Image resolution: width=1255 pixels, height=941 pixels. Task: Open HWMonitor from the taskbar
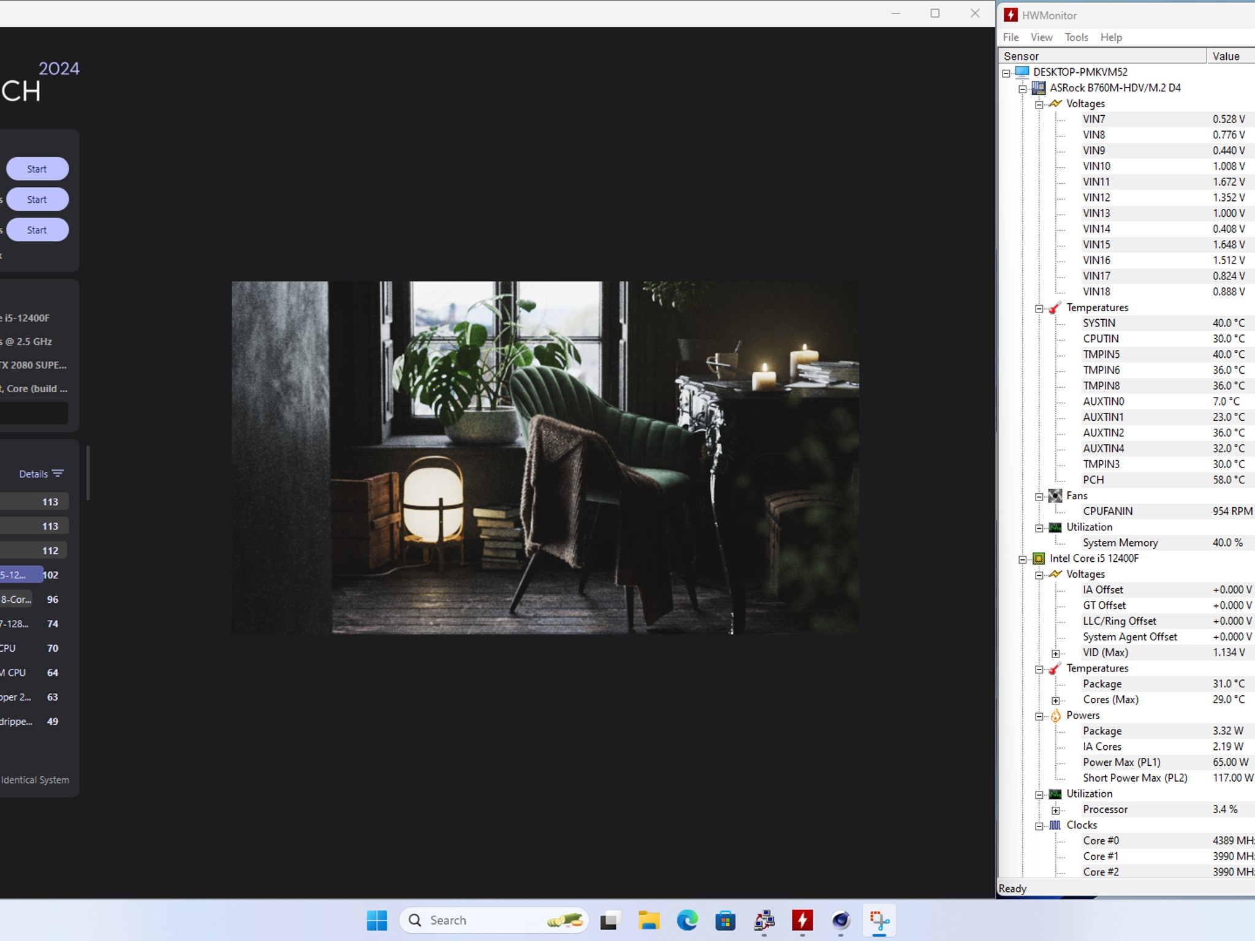(x=802, y=920)
